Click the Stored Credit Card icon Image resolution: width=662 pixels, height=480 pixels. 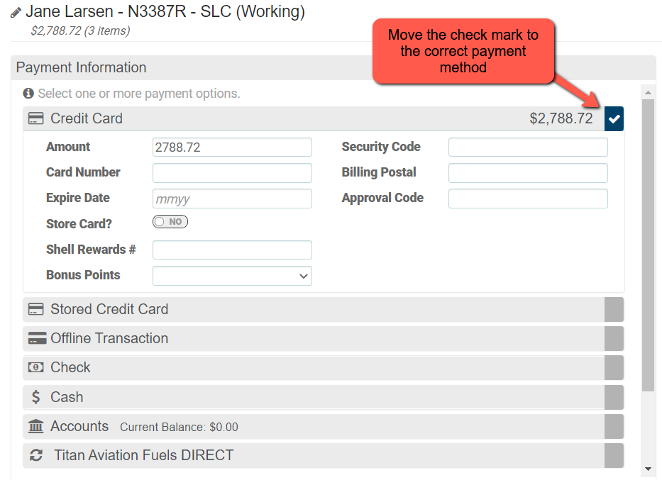click(x=36, y=309)
